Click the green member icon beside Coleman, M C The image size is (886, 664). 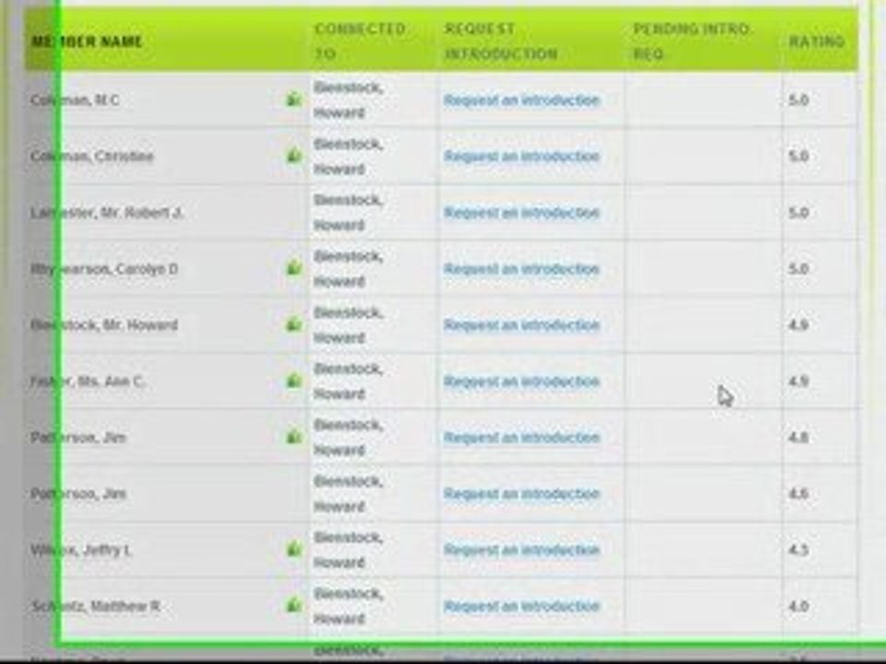293,100
